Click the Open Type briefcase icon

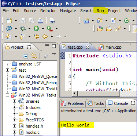click(x=109, y=29)
